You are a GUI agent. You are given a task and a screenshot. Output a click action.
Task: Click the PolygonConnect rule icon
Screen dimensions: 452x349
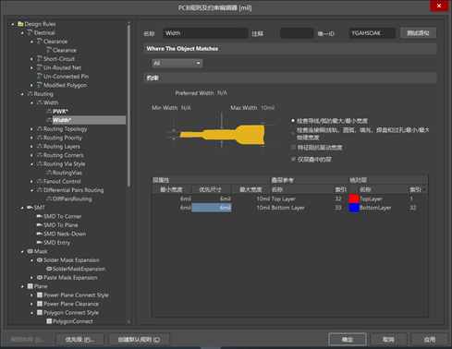(49, 321)
